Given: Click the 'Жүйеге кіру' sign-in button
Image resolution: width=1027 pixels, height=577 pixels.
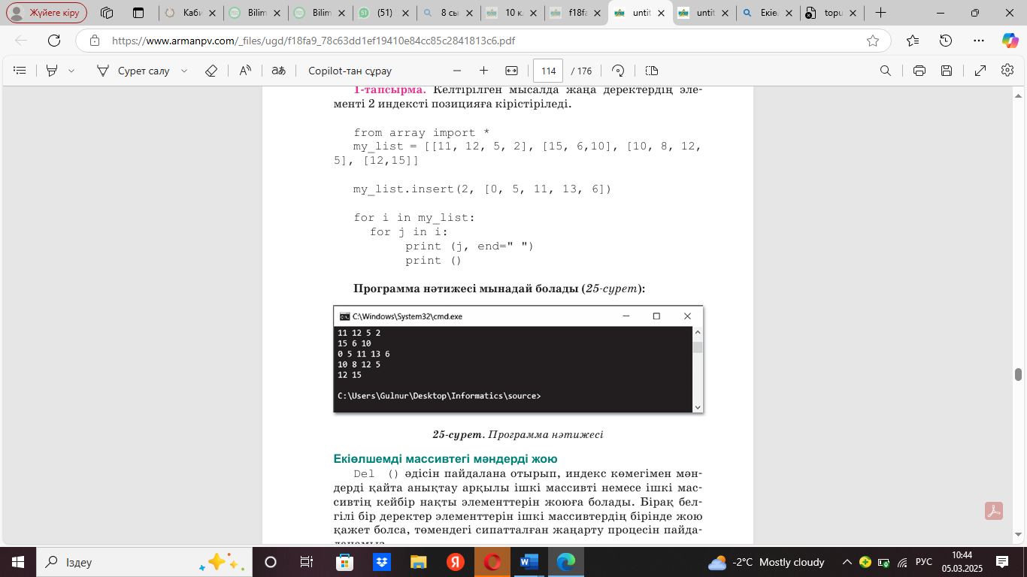Looking at the screenshot, I should tap(47, 13).
